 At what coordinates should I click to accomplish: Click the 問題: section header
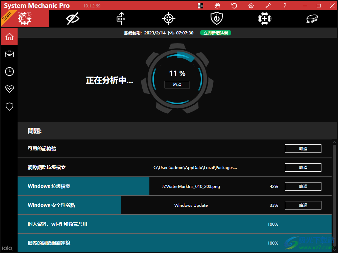[x=34, y=131]
